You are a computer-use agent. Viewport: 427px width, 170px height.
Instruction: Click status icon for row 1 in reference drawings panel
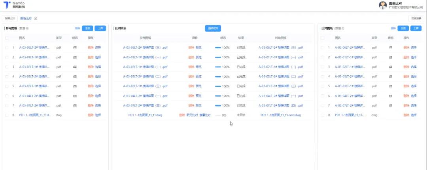(x=75, y=48)
